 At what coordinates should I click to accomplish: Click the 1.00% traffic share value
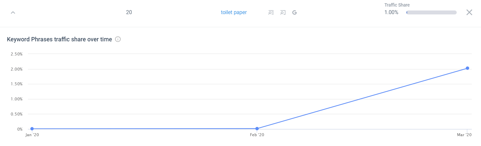391,12
